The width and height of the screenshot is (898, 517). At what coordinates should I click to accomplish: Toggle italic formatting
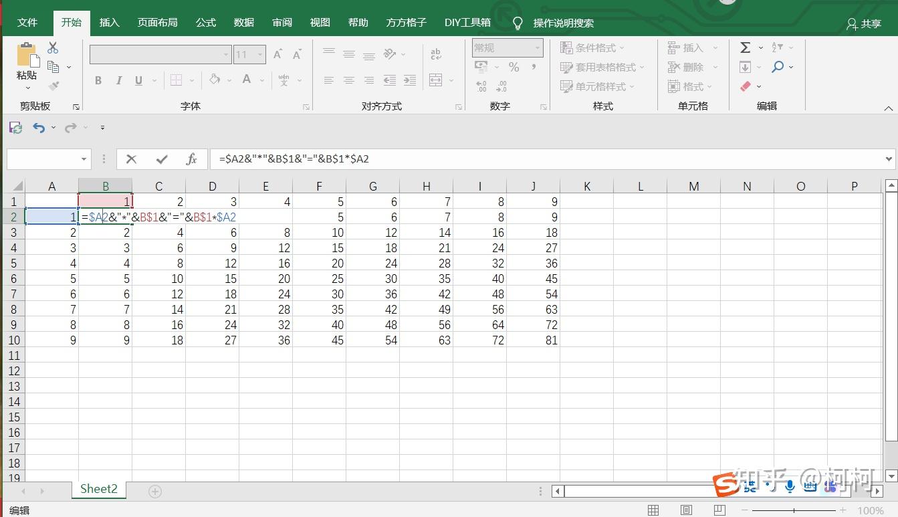click(x=118, y=80)
